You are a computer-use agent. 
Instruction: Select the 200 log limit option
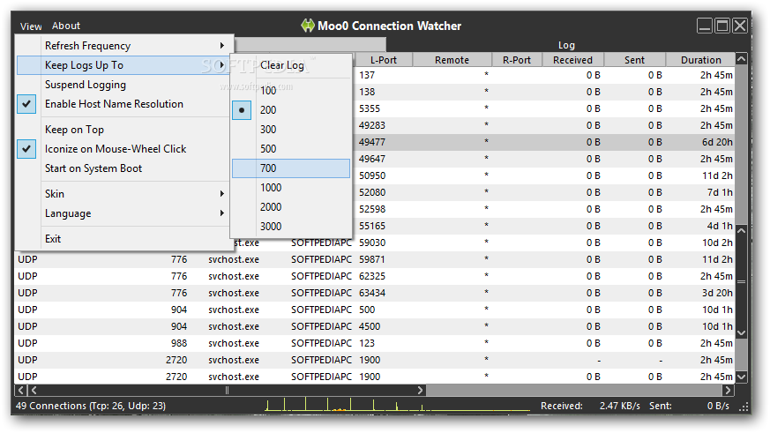tap(291, 110)
